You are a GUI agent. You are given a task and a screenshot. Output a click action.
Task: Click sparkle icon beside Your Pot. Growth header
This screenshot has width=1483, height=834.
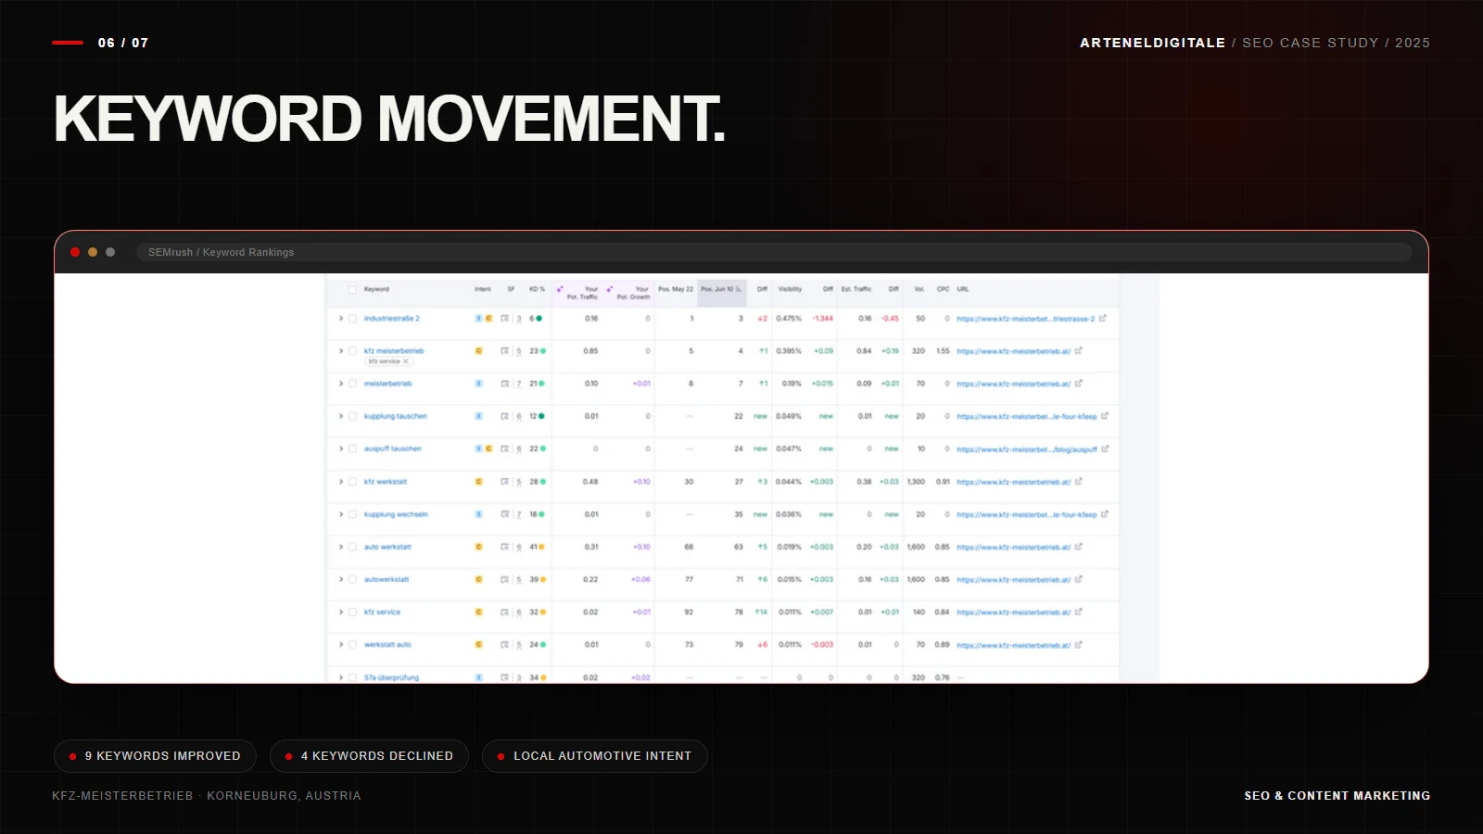point(610,289)
